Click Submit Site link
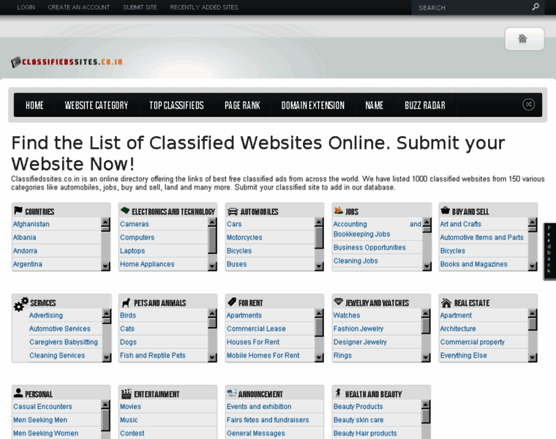 pyautogui.click(x=140, y=7)
